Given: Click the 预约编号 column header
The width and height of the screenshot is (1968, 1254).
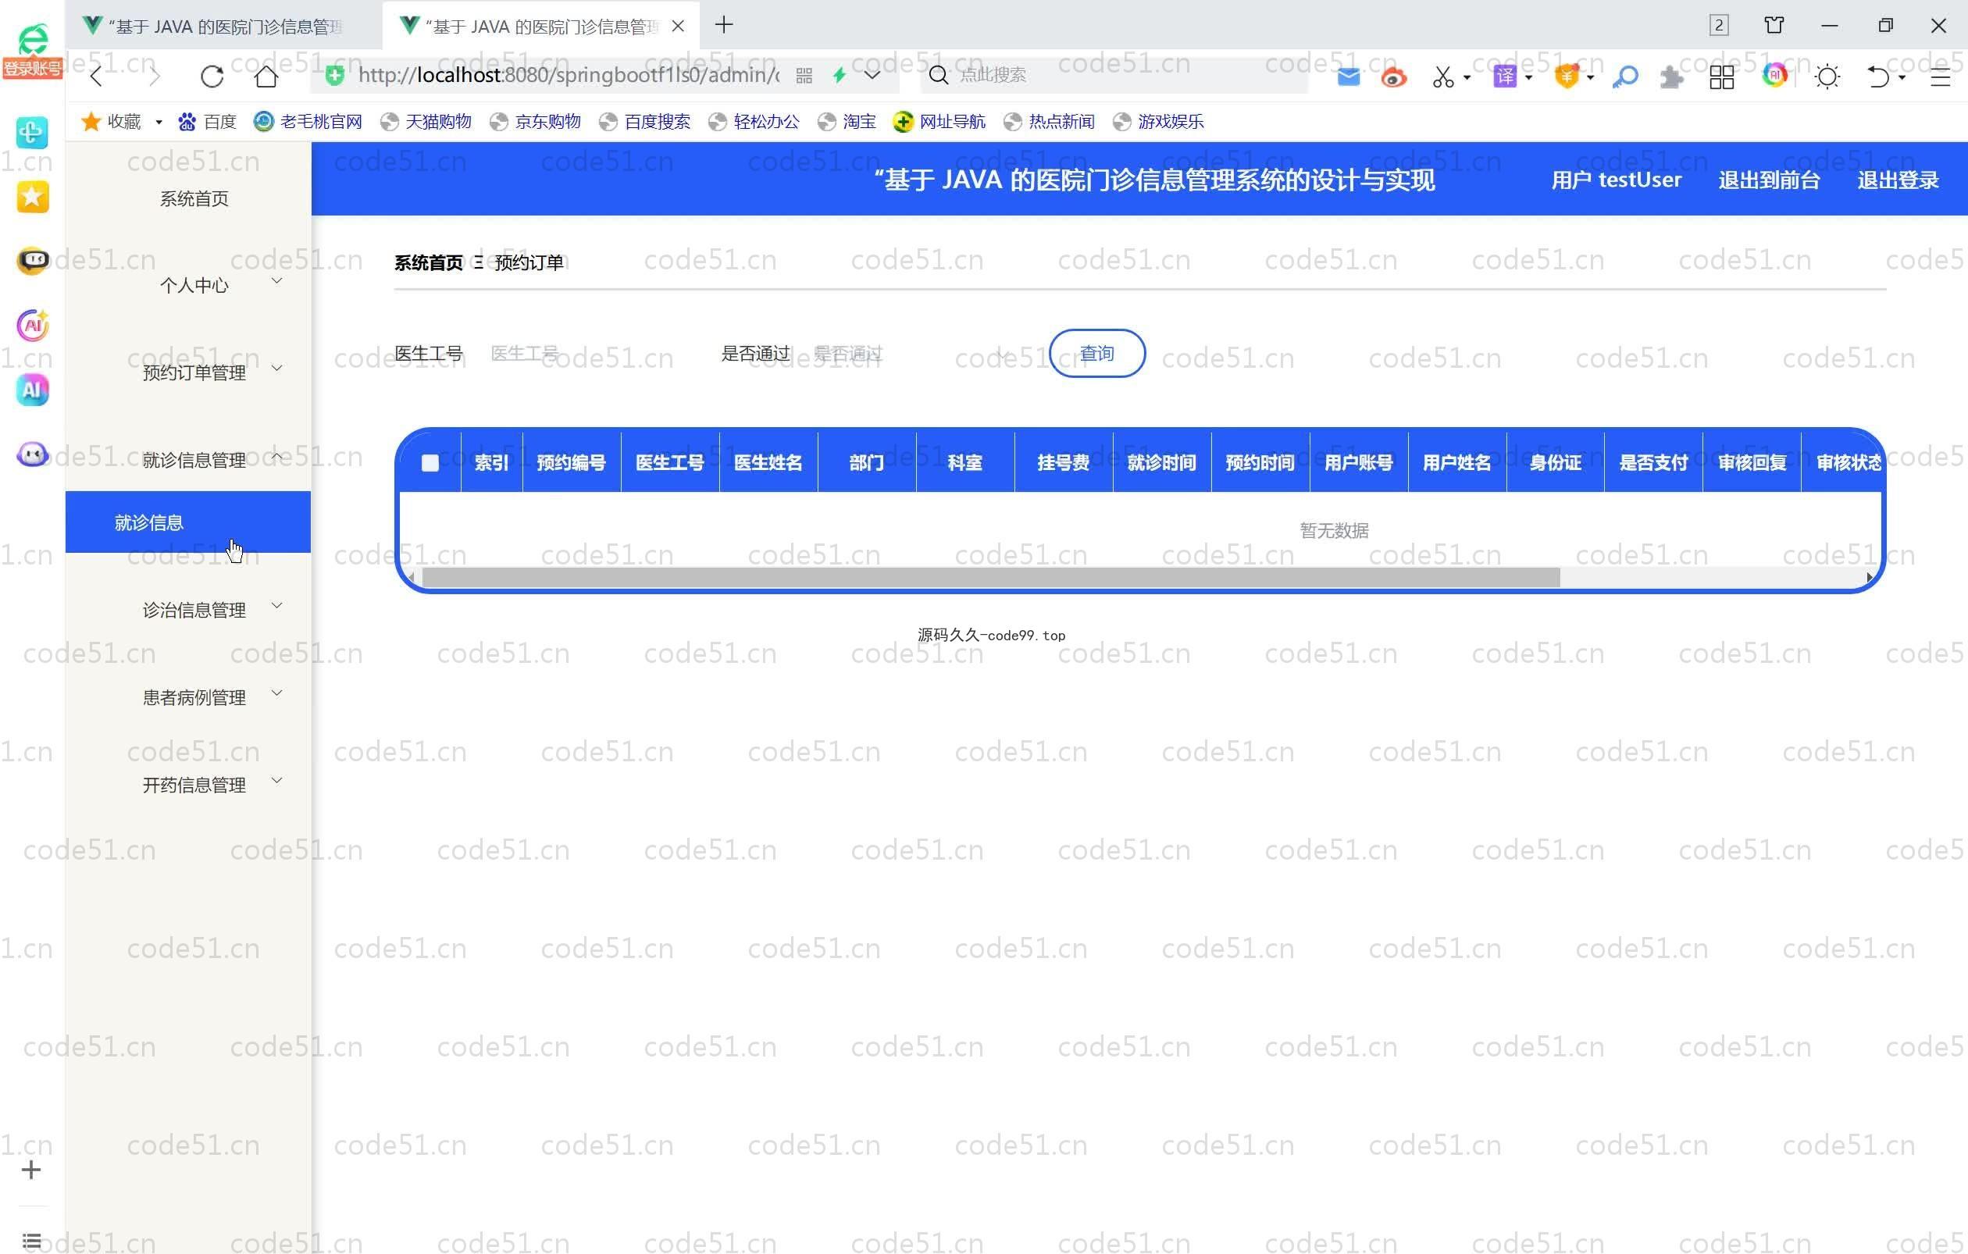Looking at the screenshot, I should click(572, 462).
